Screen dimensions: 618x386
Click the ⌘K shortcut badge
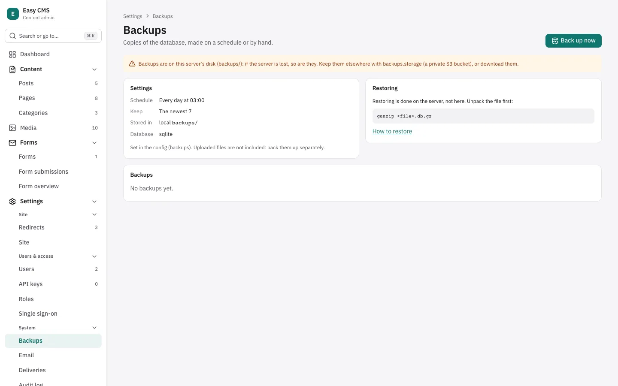[x=91, y=36]
